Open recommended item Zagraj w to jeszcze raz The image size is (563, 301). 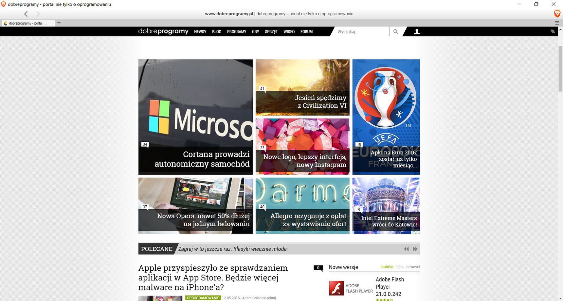[232, 249]
